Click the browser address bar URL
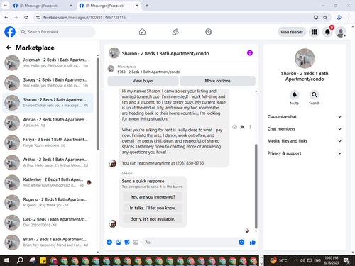Viewport: 355px width, 266px height. tap(84, 18)
